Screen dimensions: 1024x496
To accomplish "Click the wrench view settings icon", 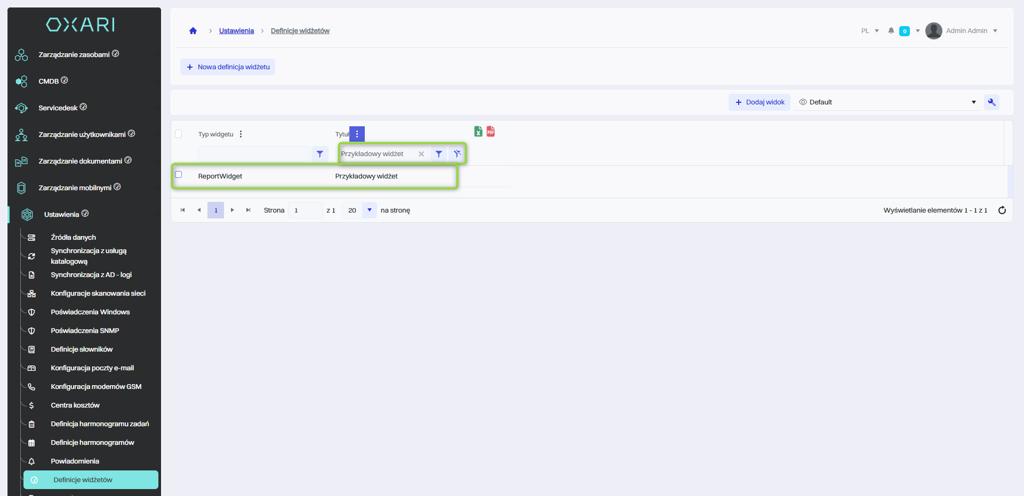I will pos(991,102).
